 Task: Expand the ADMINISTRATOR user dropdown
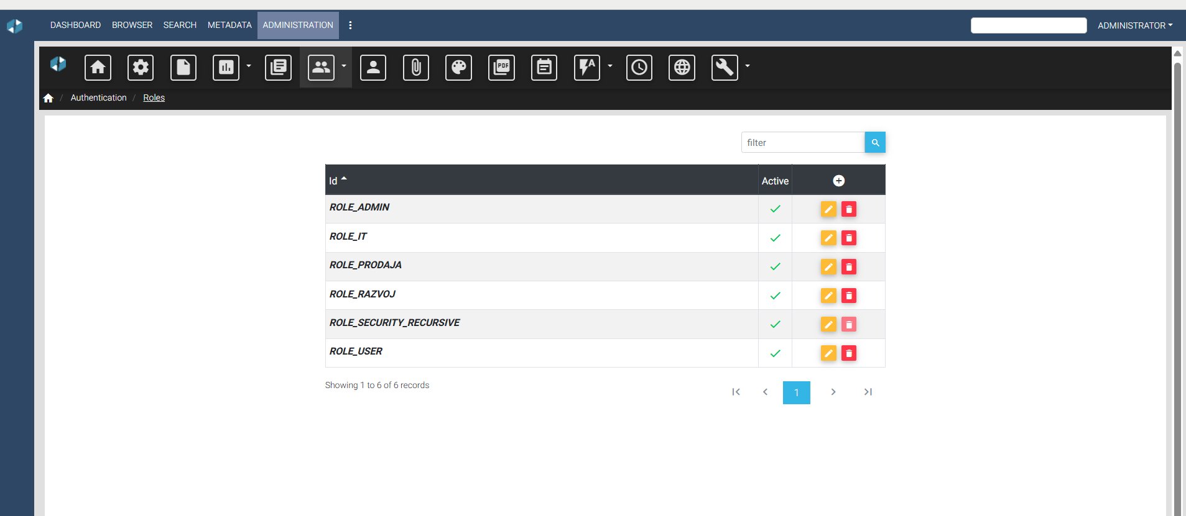point(1135,25)
